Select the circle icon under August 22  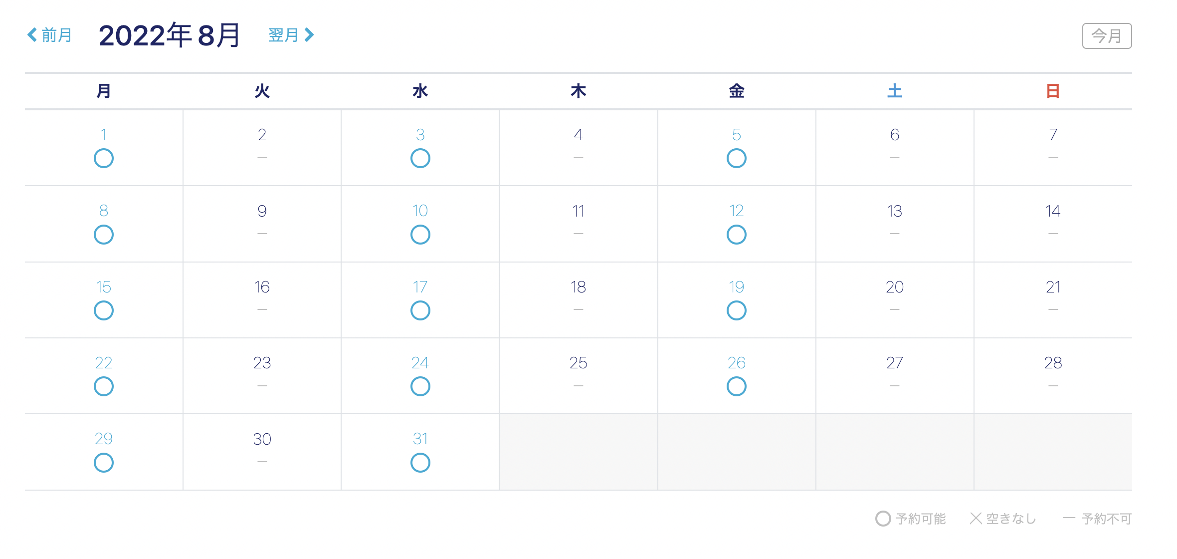104,386
